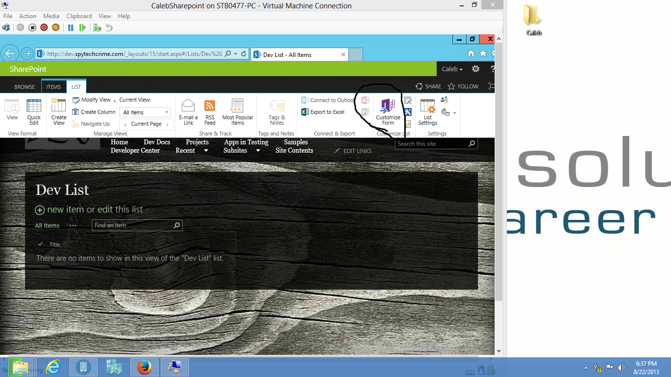Click the green Reset button in VM toolbar
The height and width of the screenshot is (377, 671).
(83, 27)
